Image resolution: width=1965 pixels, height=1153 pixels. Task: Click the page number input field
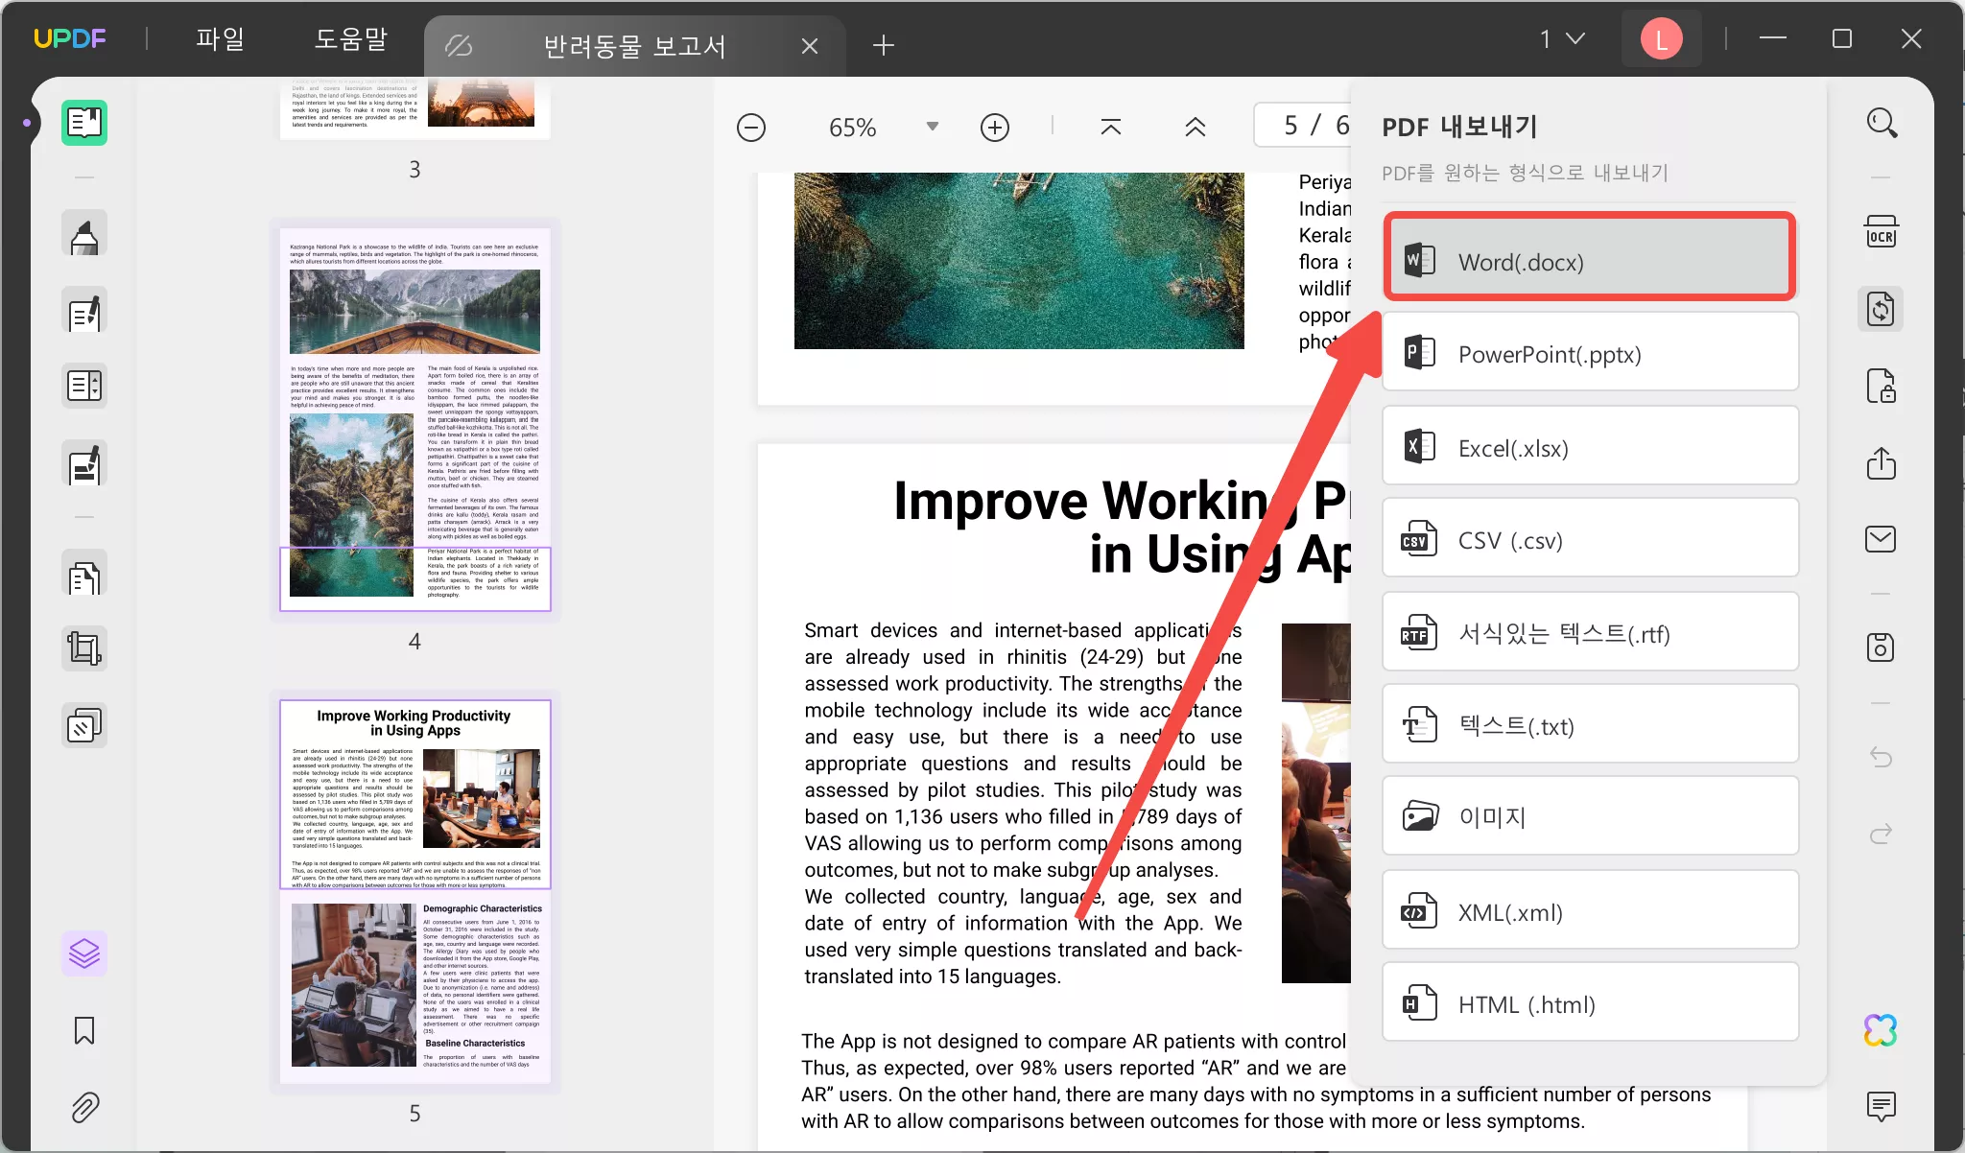pyautogui.click(x=1302, y=126)
